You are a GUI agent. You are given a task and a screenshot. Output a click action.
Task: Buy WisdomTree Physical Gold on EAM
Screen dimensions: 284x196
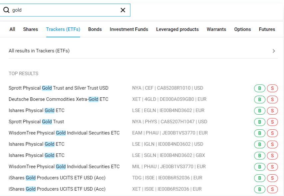tap(259, 133)
